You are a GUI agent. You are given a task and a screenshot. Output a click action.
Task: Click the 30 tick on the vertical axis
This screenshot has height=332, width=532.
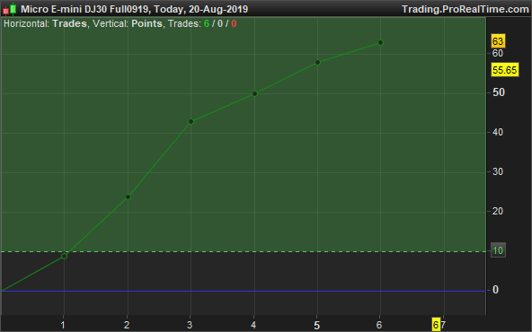498,171
